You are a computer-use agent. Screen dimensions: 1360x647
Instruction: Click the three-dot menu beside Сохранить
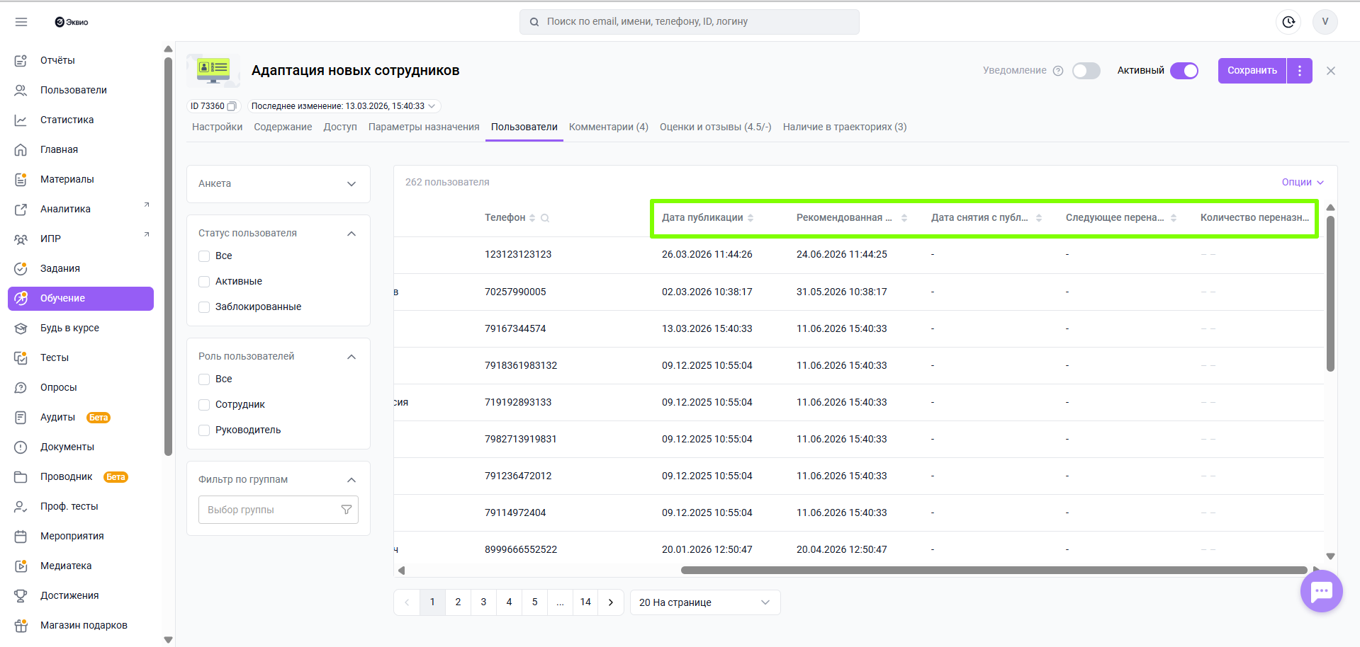click(1299, 71)
